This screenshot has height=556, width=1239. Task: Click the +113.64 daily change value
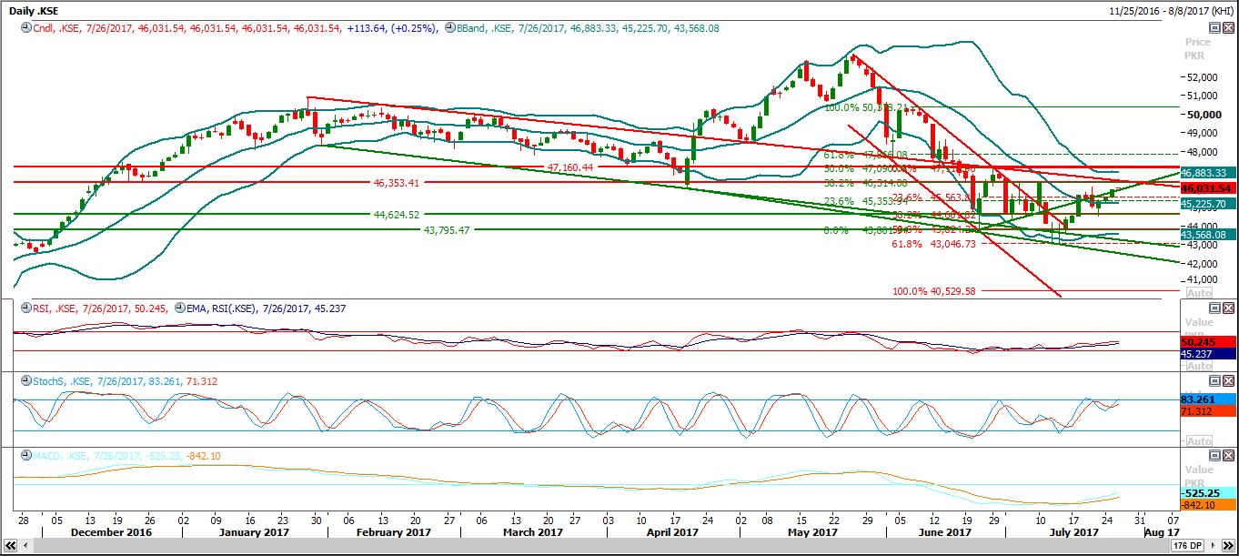pos(367,28)
